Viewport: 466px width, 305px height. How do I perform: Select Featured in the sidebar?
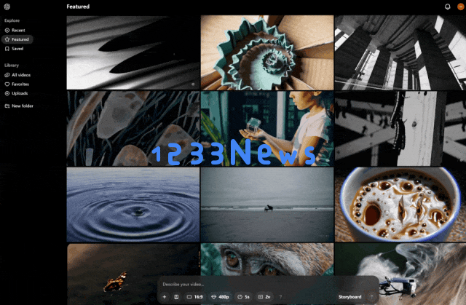click(17, 39)
